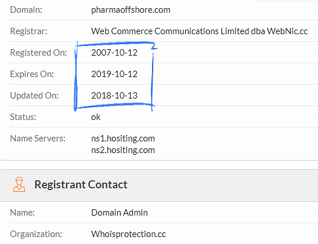This screenshot has height=244, width=318.
Task: Click the Registered On: label
Action: point(38,53)
